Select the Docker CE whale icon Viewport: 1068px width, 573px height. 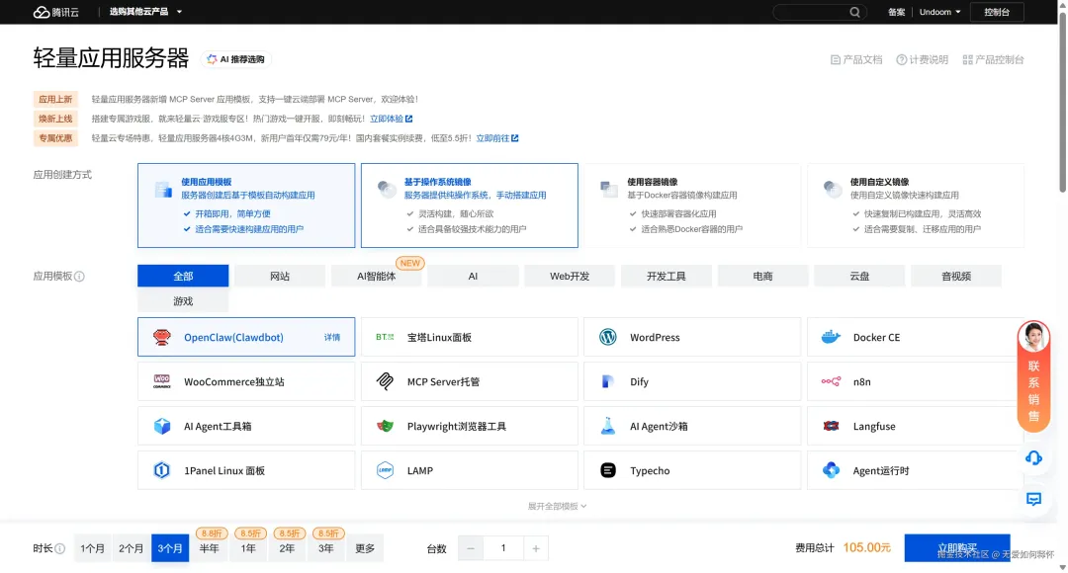(x=829, y=337)
